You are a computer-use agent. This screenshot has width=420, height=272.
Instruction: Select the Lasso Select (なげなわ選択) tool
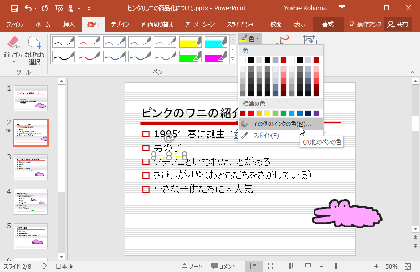pos(35,49)
